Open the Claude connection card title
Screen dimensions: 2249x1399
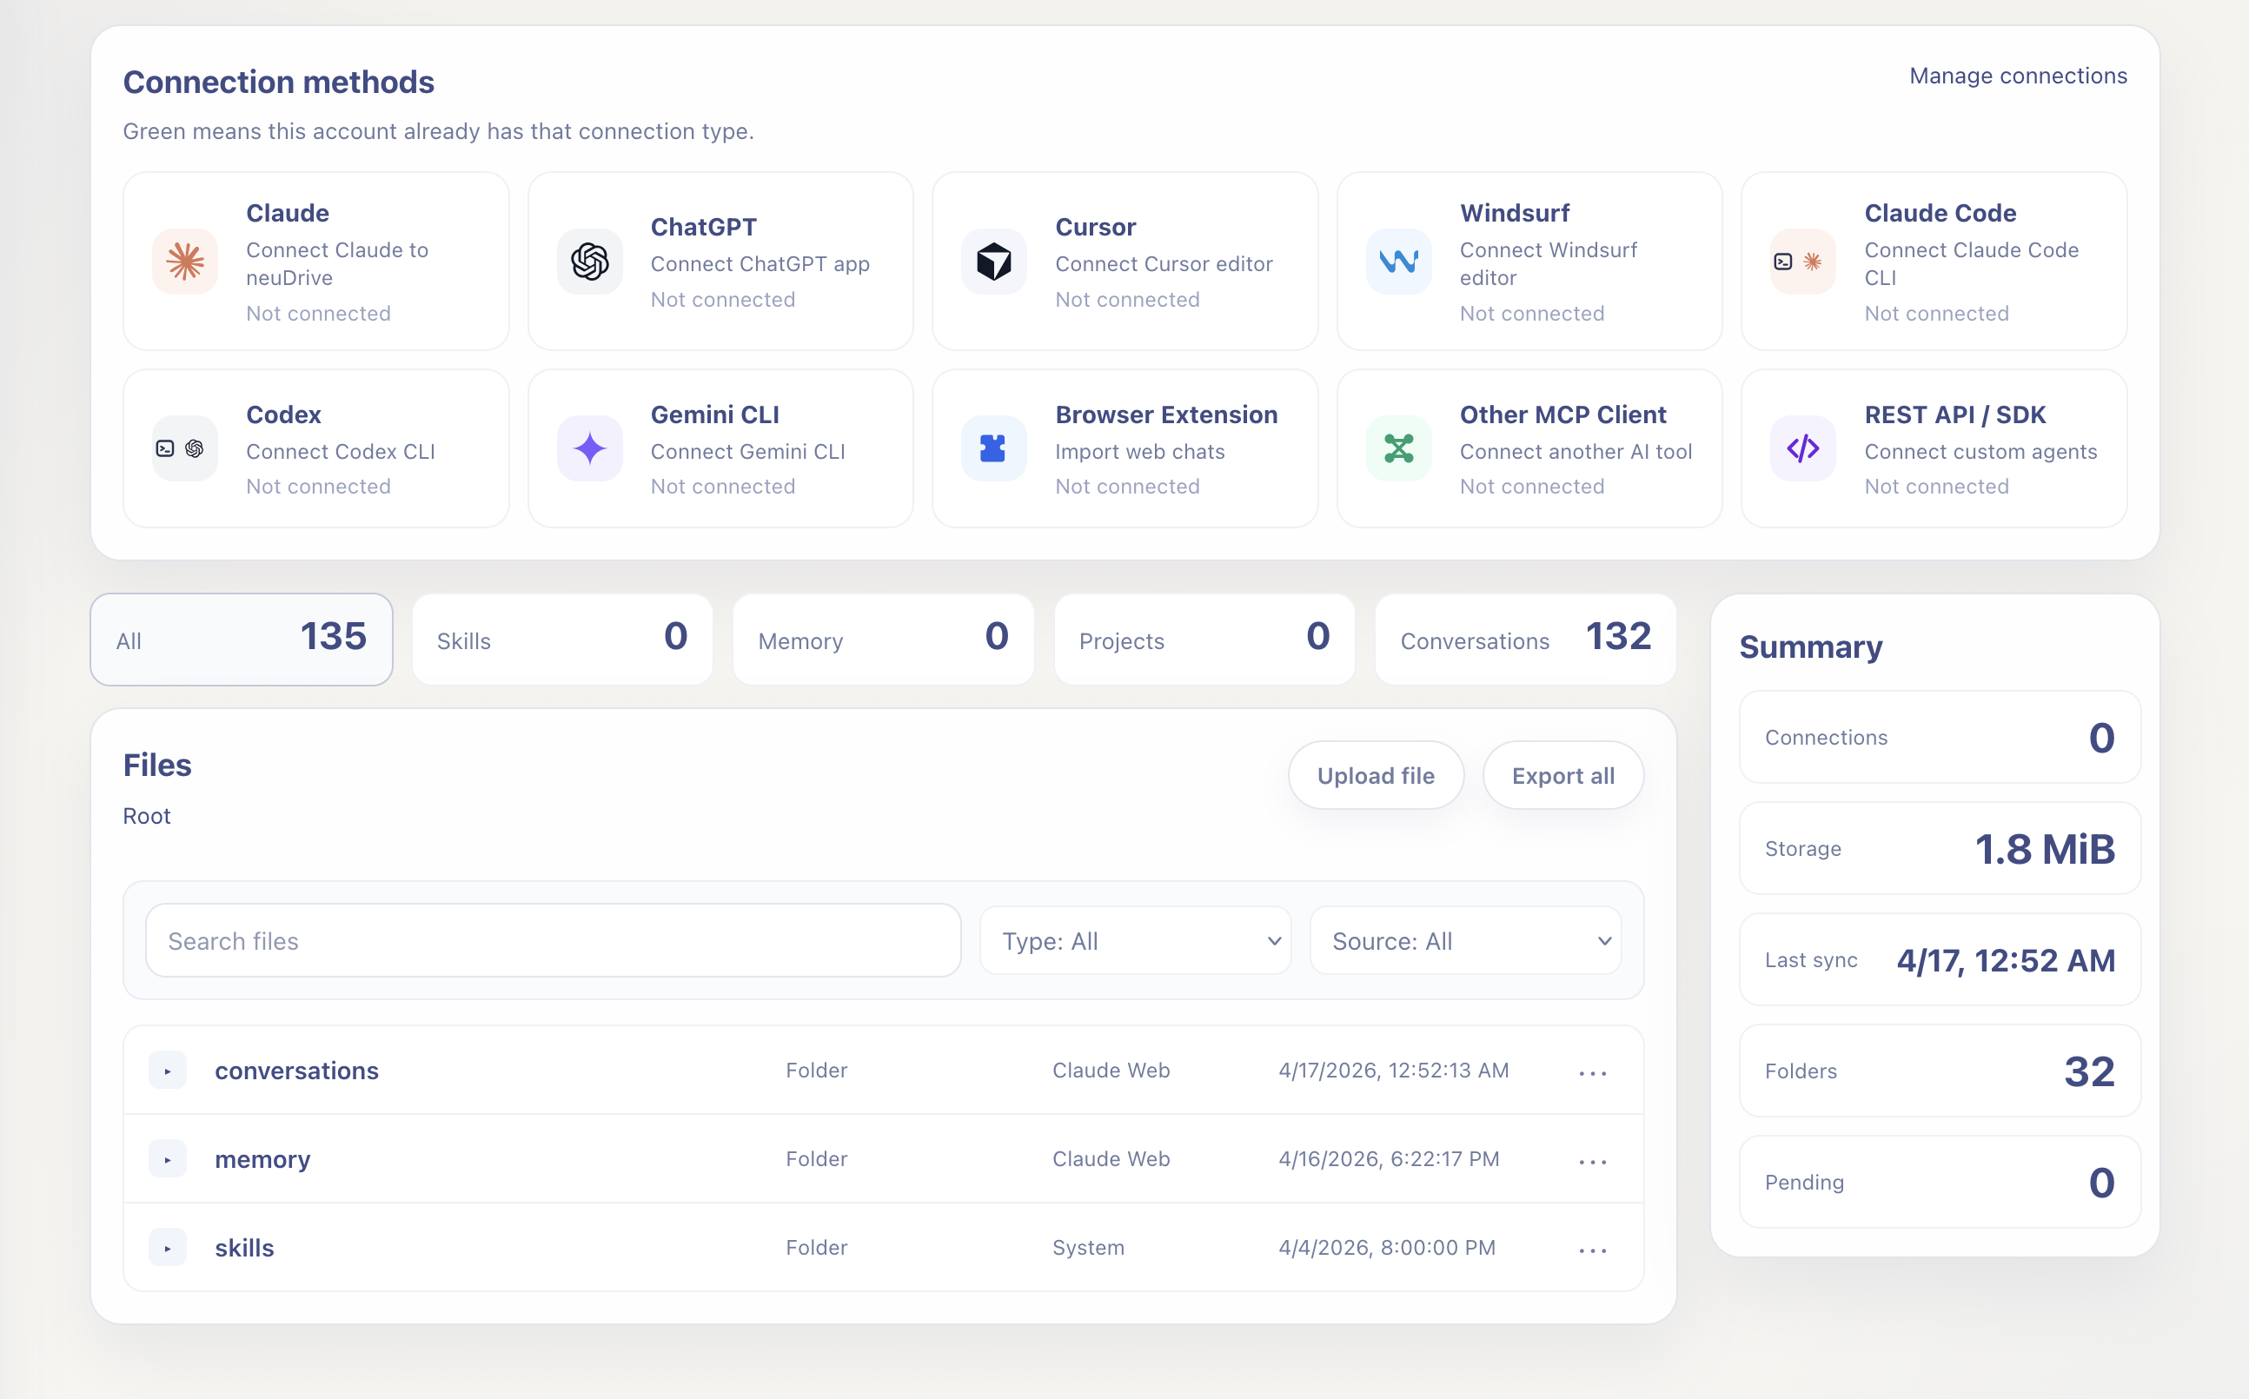click(288, 213)
